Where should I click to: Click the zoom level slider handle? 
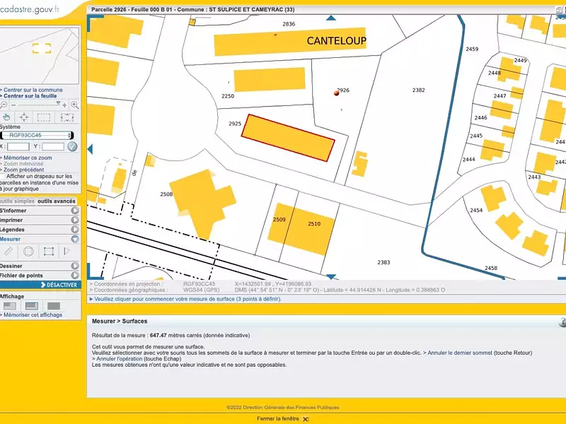click(58, 104)
